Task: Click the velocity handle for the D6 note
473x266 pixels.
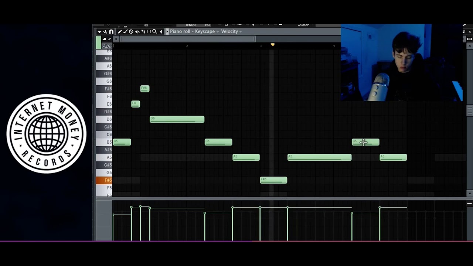Action: click(x=150, y=208)
